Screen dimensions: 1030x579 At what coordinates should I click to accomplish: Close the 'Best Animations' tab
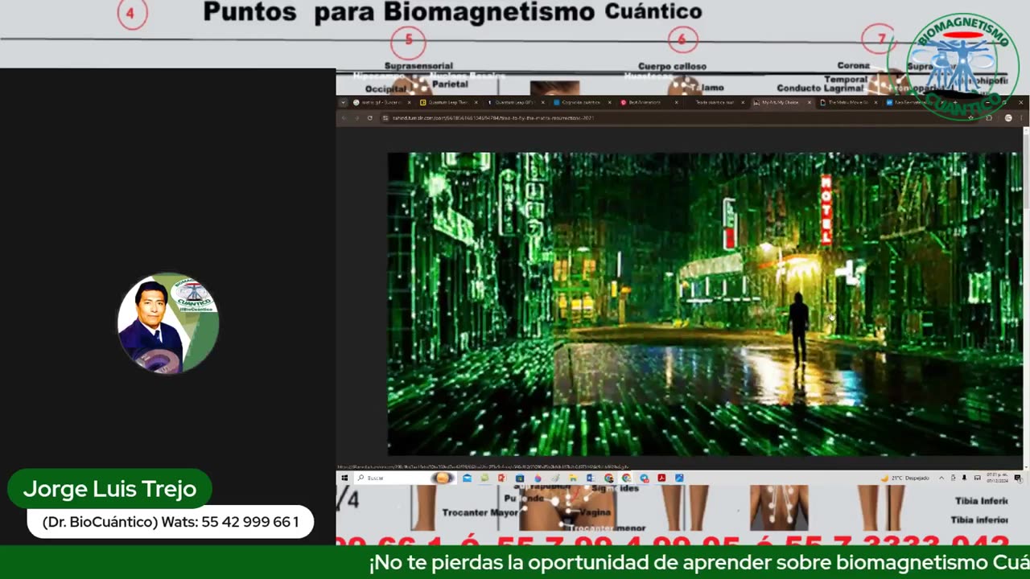pos(676,102)
